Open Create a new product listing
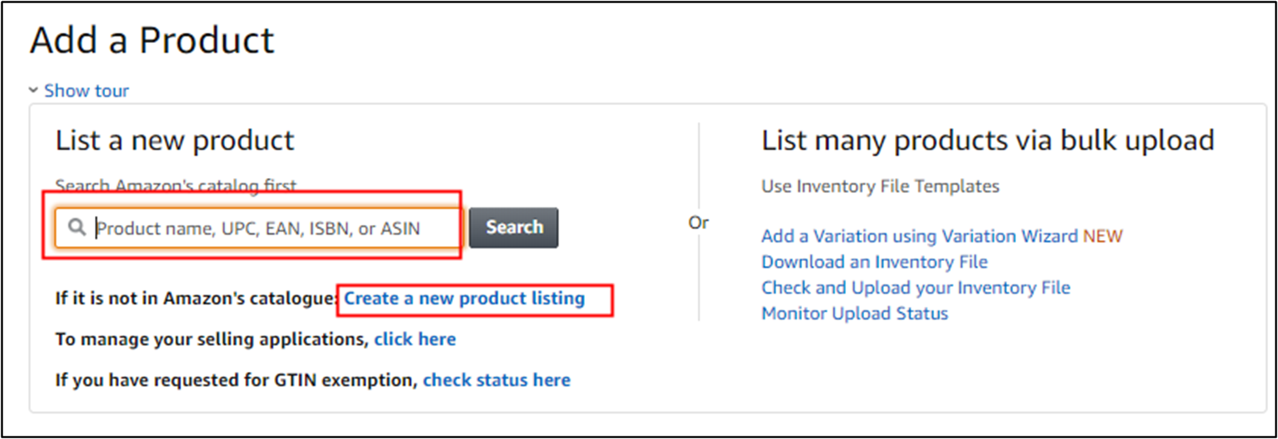The height and width of the screenshot is (439, 1278). (x=464, y=299)
